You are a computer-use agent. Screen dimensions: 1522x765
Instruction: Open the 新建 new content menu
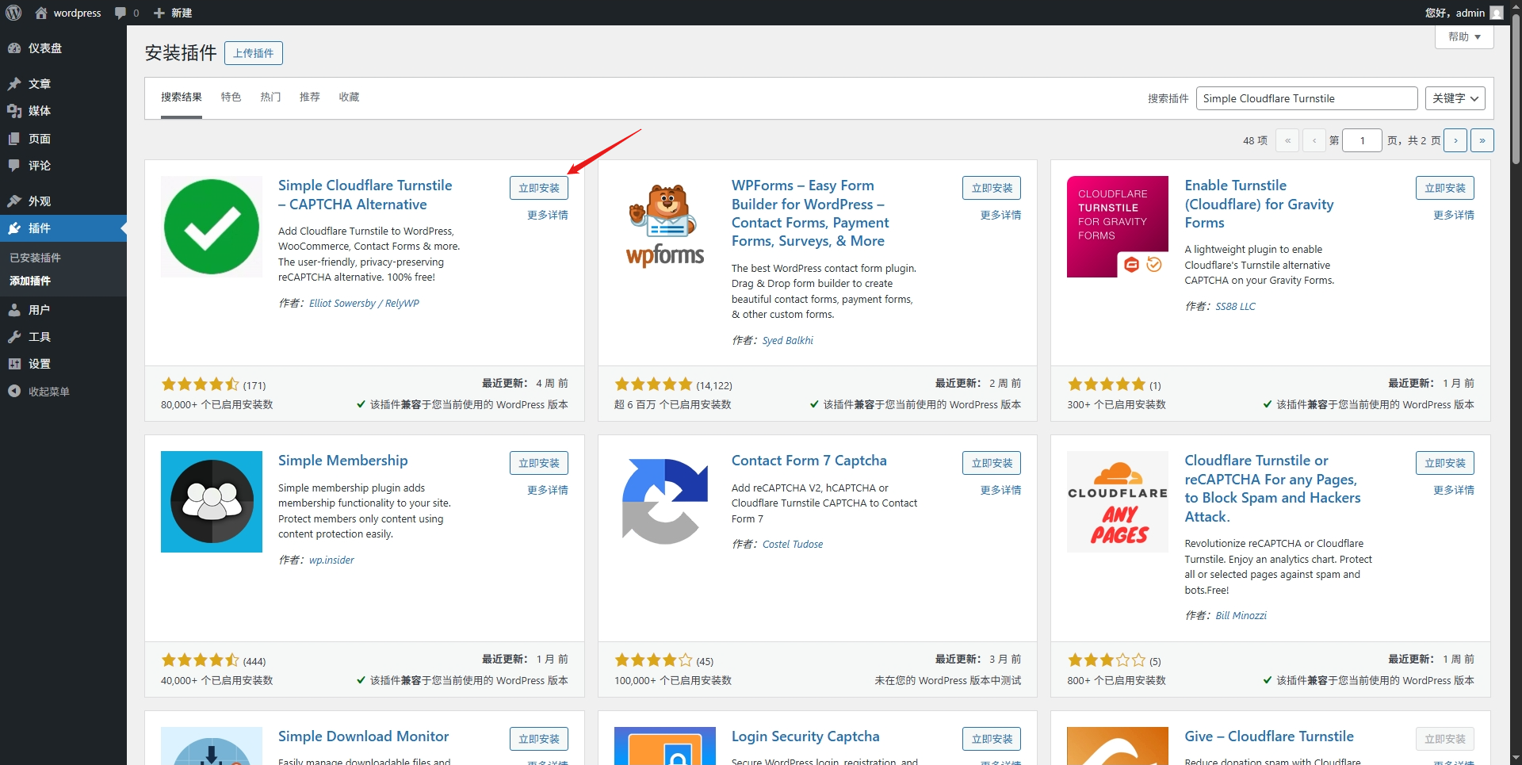(173, 13)
